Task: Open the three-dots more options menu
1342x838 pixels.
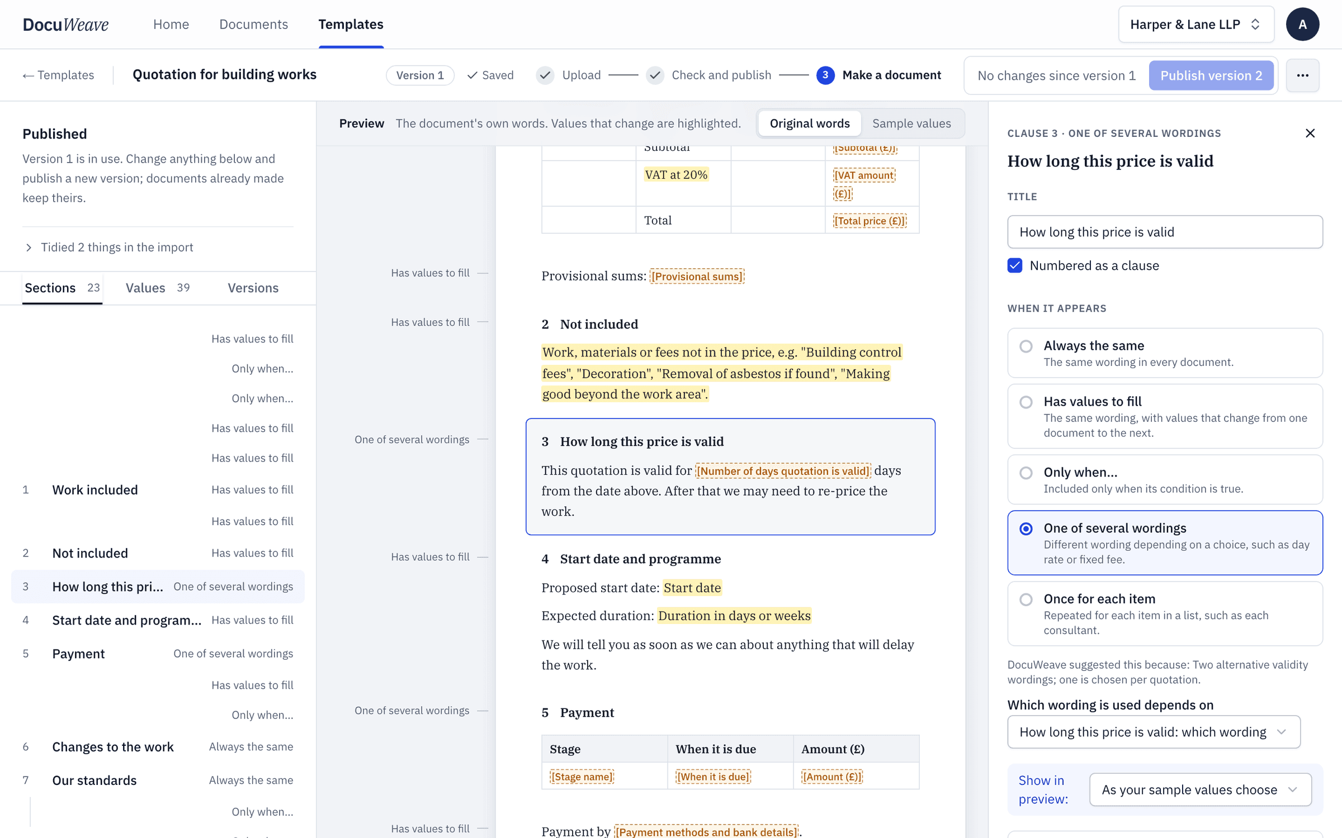Action: click(1302, 75)
